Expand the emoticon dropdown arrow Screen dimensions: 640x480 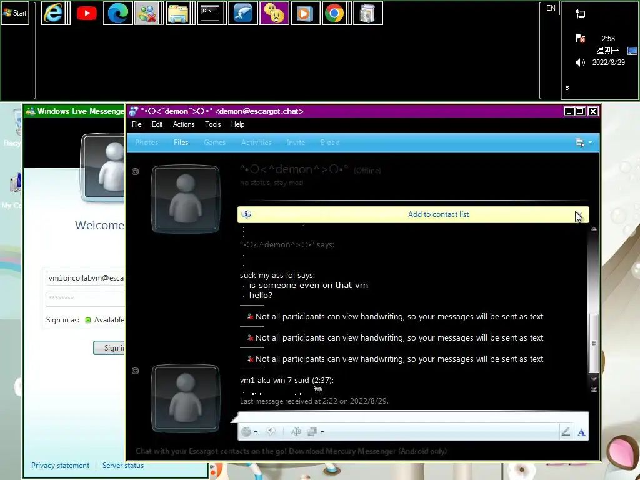(x=256, y=432)
